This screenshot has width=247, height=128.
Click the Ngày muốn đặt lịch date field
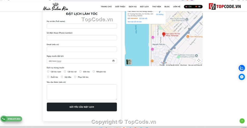[82, 61]
